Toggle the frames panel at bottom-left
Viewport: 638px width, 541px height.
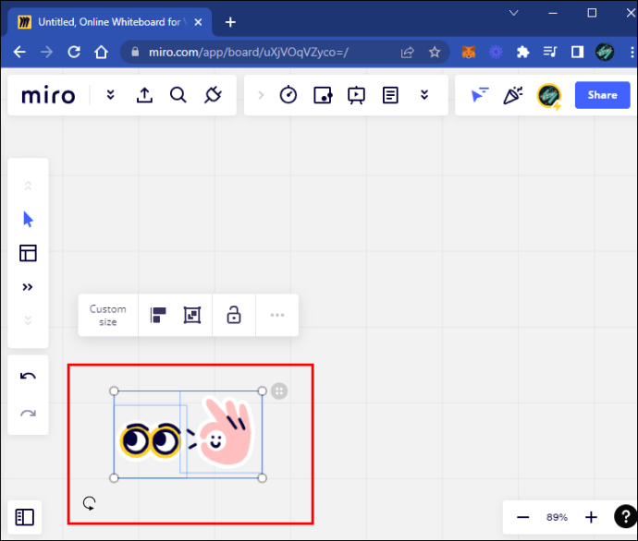coord(25,518)
